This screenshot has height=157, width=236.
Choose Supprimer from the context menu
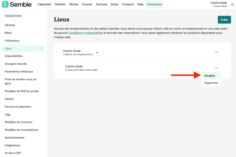coord(211,83)
